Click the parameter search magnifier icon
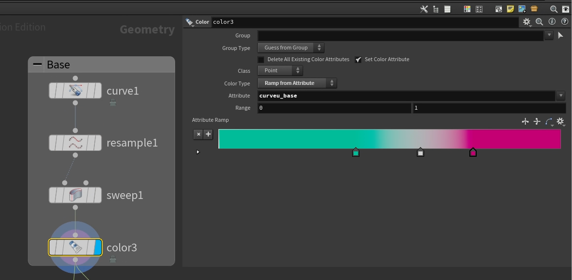 coord(539,22)
